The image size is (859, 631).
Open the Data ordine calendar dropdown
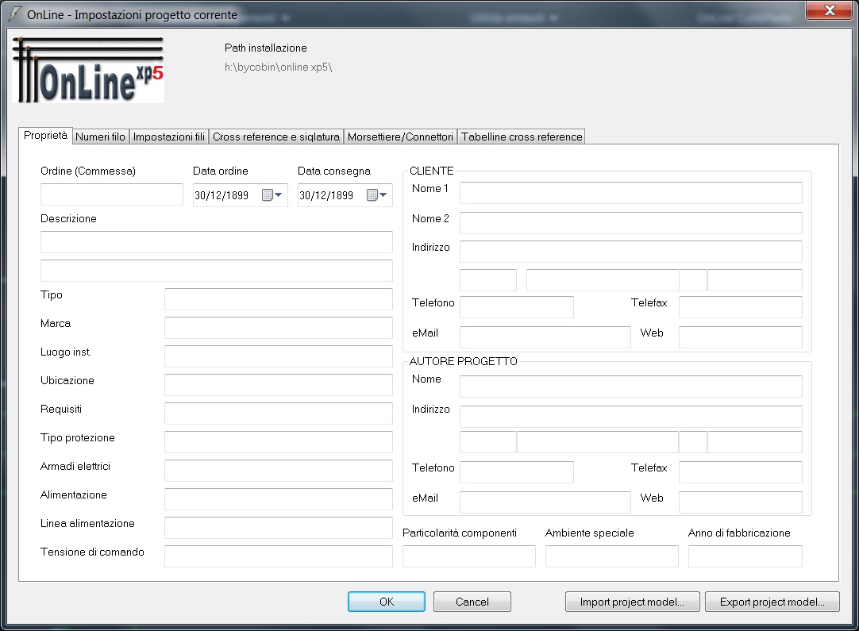[272, 195]
